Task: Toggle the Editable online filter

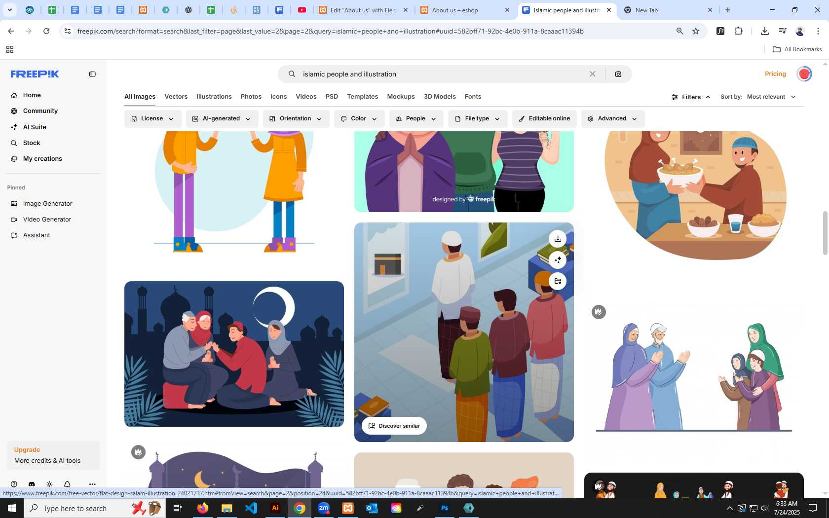Action: [544, 119]
